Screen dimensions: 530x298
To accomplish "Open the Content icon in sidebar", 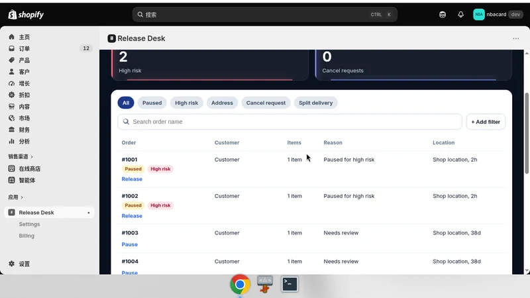I will [x=11, y=107].
